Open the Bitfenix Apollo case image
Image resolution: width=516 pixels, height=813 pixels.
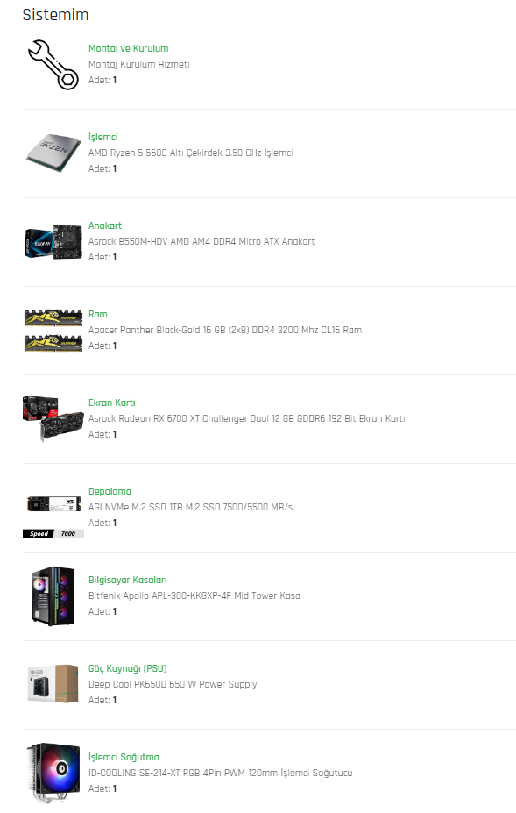pyautogui.click(x=53, y=595)
